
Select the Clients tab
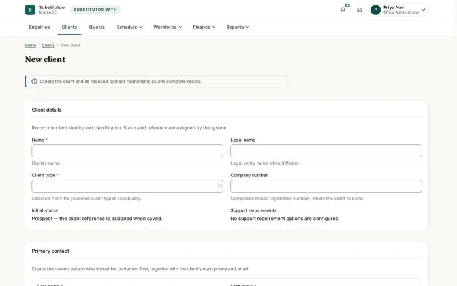click(69, 27)
